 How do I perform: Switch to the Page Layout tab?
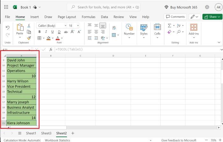(67, 17)
